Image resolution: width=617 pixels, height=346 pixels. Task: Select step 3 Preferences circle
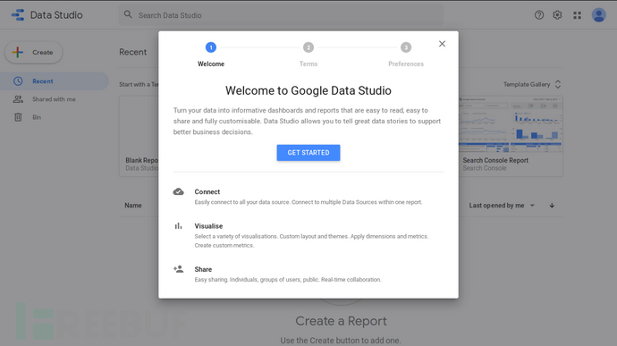click(406, 47)
